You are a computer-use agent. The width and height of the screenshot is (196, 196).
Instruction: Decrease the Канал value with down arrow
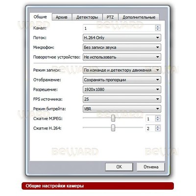[x=158, y=29]
